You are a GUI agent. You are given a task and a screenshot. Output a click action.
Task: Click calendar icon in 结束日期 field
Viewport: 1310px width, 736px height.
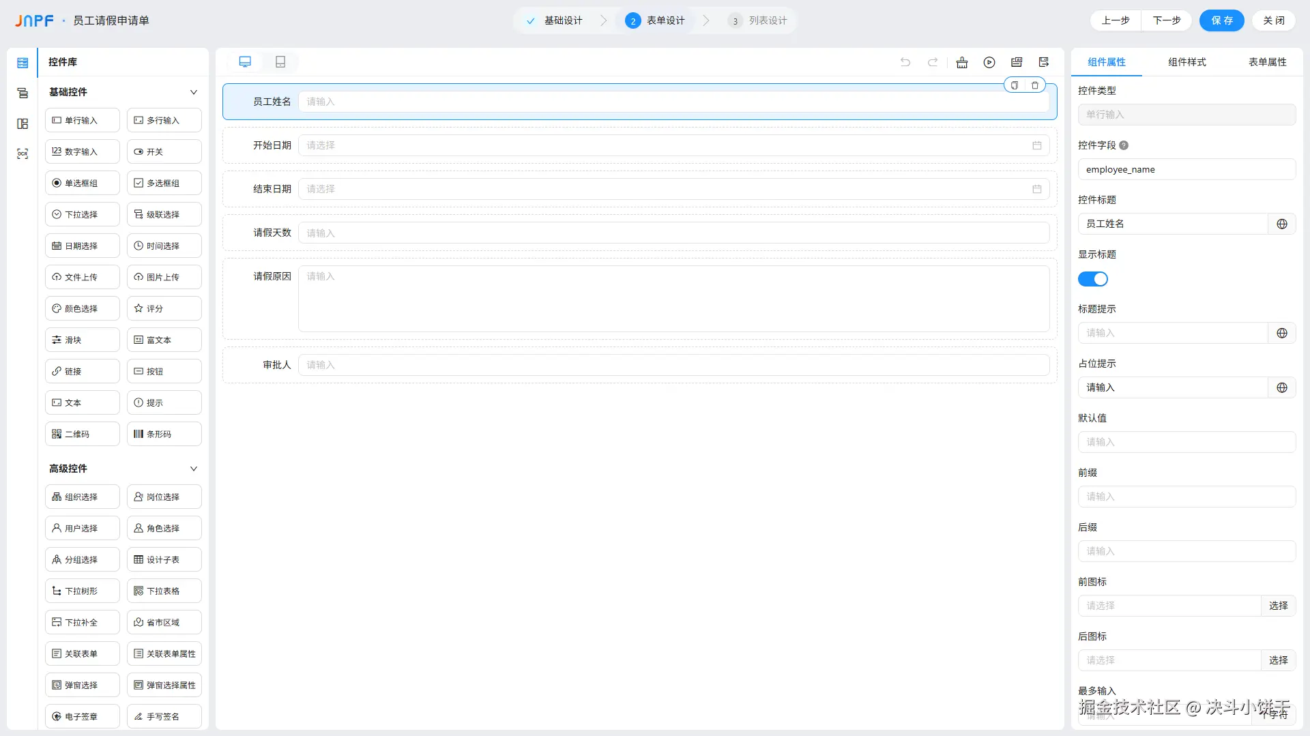pyautogui.click(x=1037, y=189)
